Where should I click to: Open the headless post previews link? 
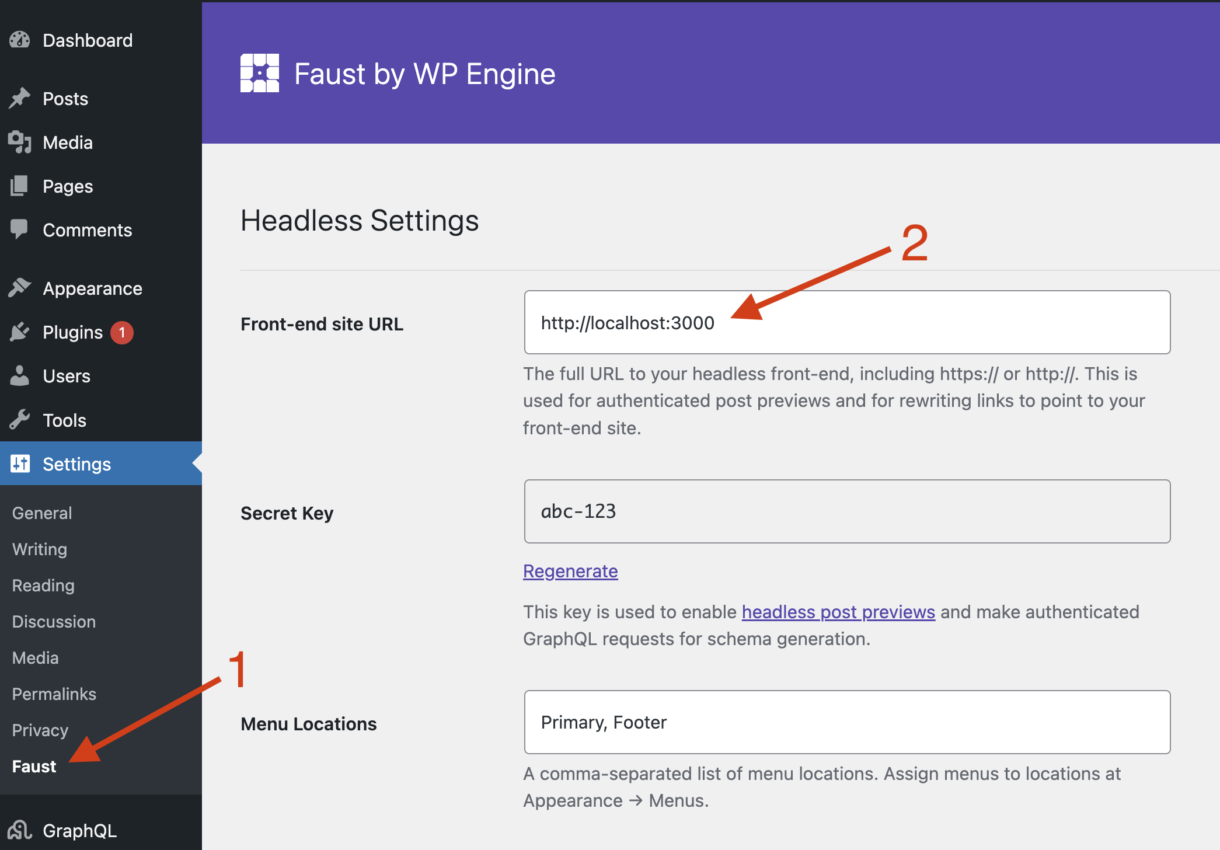pyautogui.click(x=838, y=612)
